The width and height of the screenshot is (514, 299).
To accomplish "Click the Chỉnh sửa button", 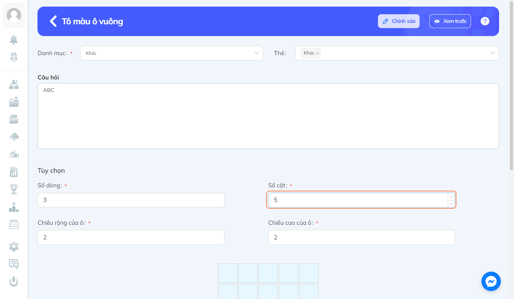I will click(x=399, y=21).
